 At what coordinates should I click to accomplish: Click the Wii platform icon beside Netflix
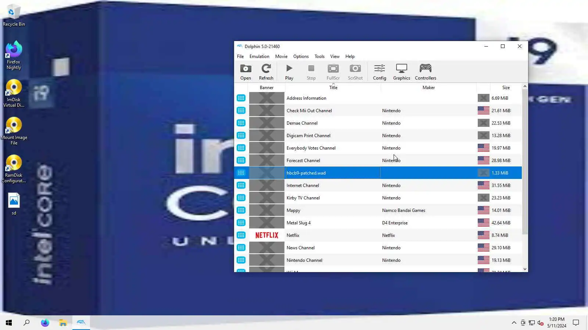click(241, 235)
